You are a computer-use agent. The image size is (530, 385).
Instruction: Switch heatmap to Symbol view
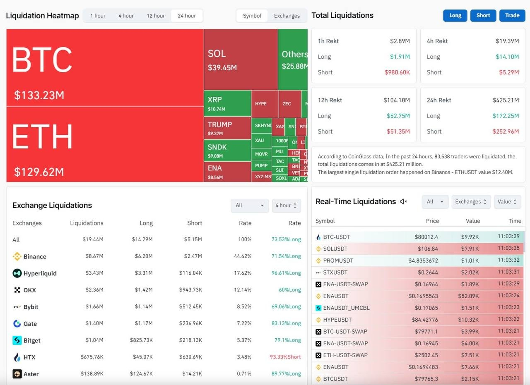(252, 16)
